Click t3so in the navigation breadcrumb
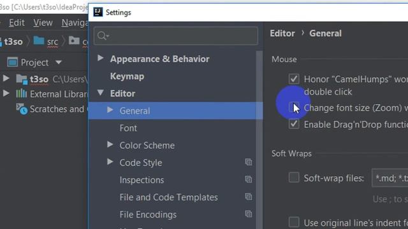The image size is (408, 229). point(13,41)
